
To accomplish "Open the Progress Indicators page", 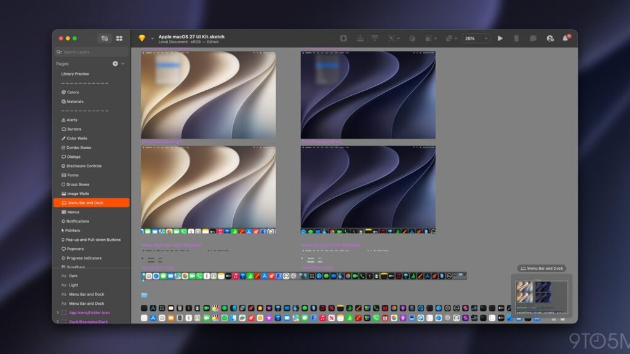I will (82, 259).
